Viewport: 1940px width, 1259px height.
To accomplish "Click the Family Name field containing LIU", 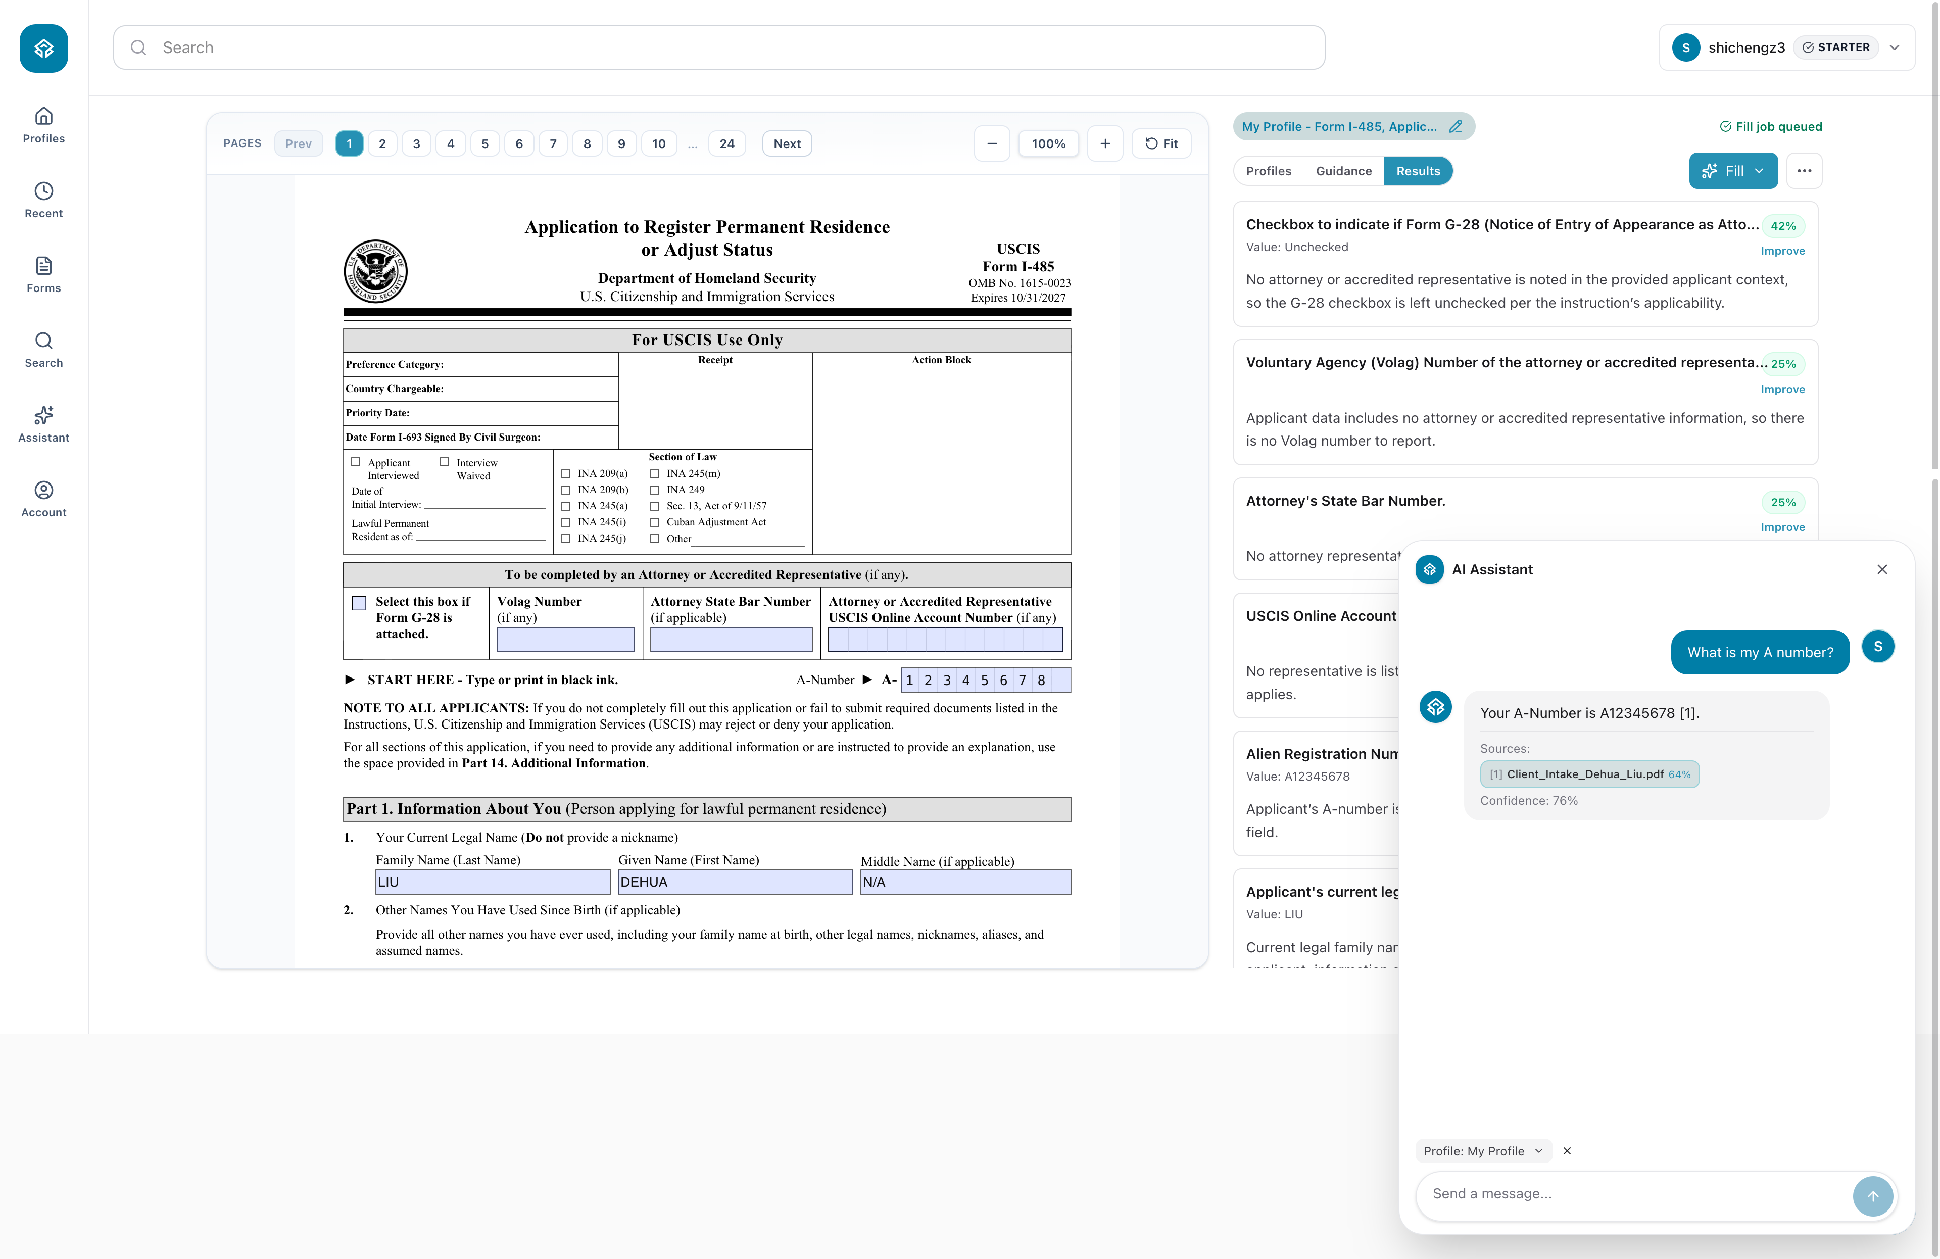I will pyautogui.click(x=493, y=882).
